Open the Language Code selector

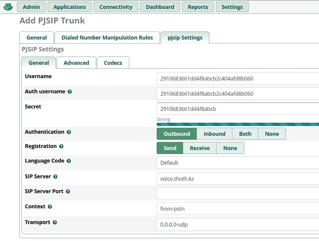(236, 163)
